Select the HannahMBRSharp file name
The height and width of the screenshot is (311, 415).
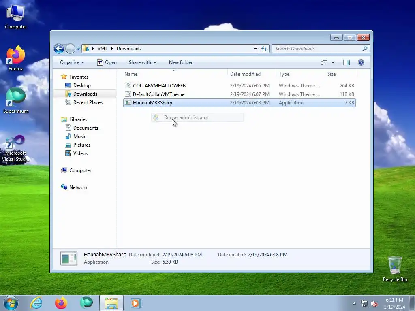(x=152, y=102)
